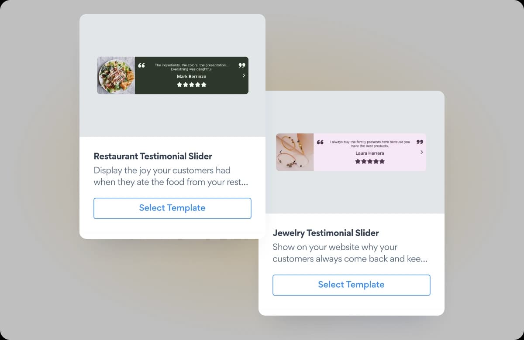Open the jewelry bracelets thumbnail image

coord(295,152)
